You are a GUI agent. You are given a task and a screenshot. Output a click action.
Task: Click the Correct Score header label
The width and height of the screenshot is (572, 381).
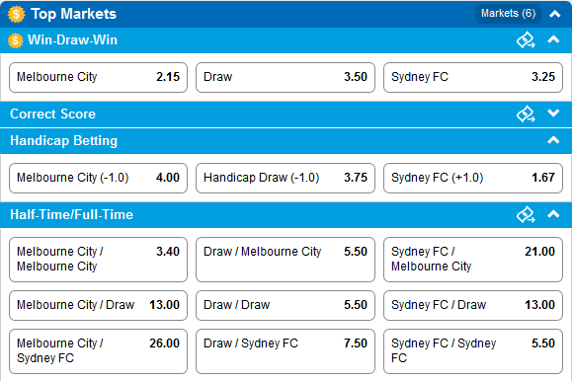tap(53, 114)
